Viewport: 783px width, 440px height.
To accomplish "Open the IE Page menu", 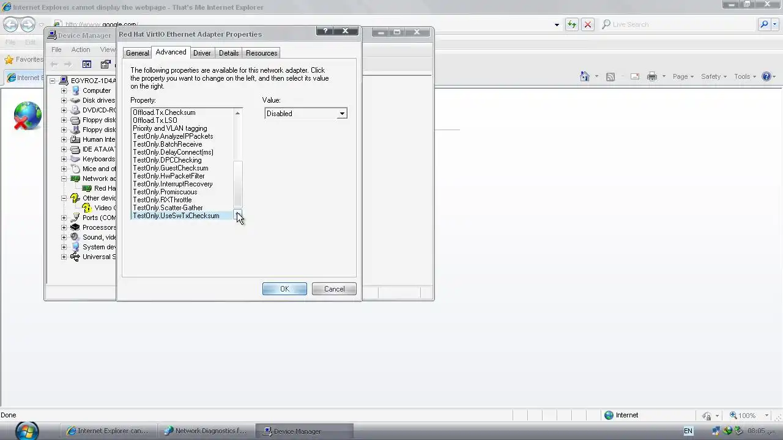I will coord(683,76).
